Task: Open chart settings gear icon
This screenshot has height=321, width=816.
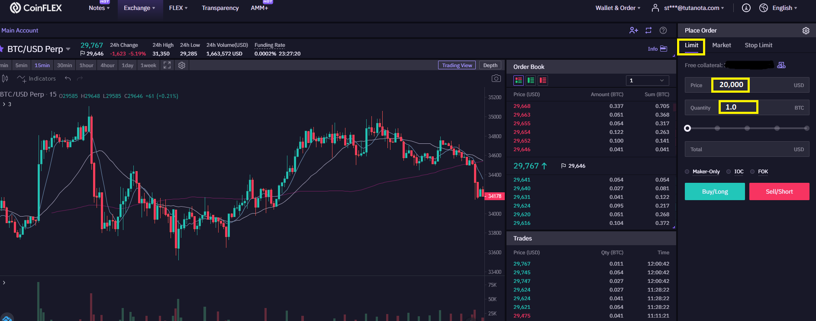Action: pos(182,65)
